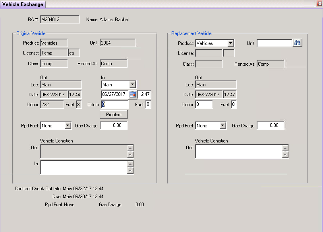
Task: Close the Vehicle Exchange window
Action: [319, 4]
